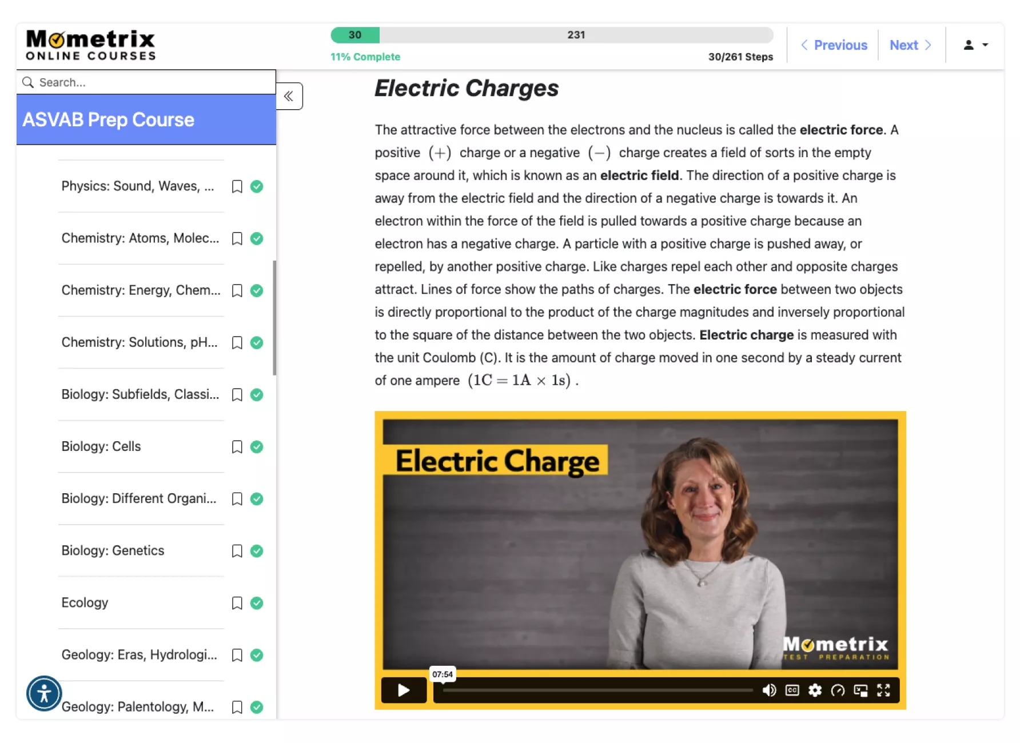The width and height of the screenshot is (1020, 743).
Task: Toggle completion check for Chemistry: Solutions, pH...
Action: tap(257, 342)
